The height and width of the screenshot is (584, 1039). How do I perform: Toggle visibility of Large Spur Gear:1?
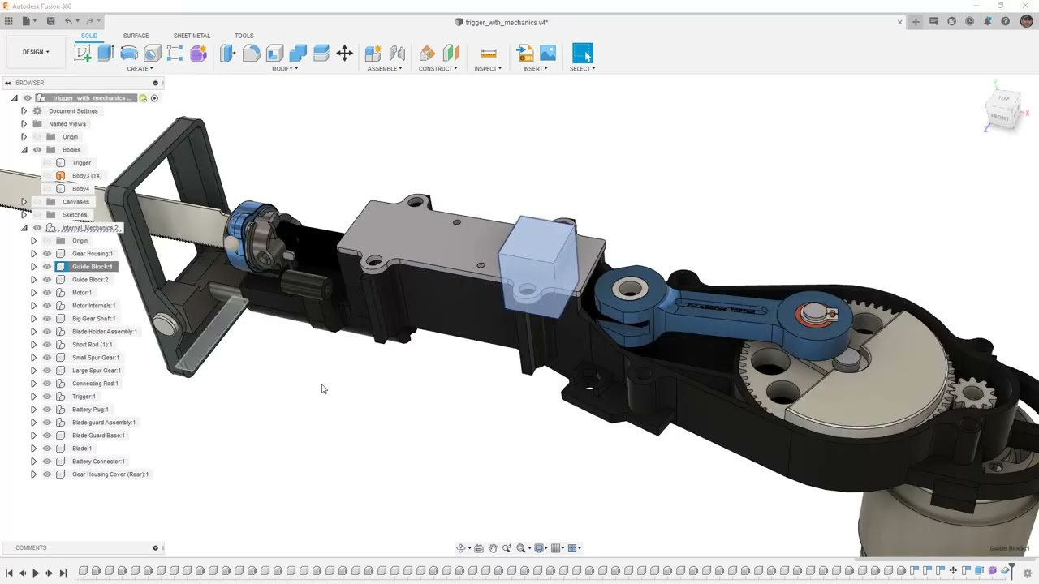pos(47,371)
